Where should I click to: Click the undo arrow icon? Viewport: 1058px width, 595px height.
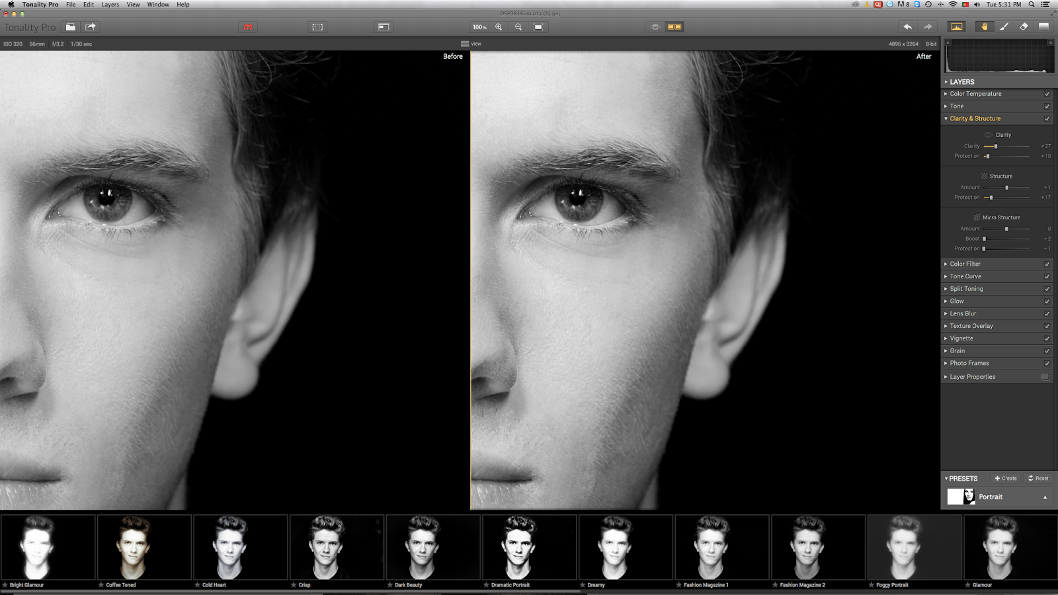coord(907,27)
